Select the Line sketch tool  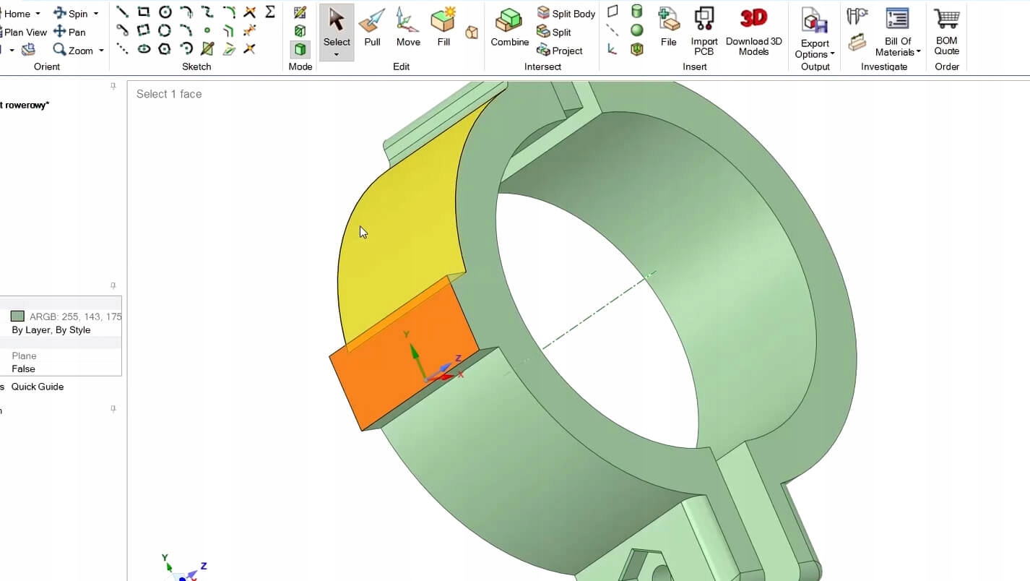tap(123, 12)
